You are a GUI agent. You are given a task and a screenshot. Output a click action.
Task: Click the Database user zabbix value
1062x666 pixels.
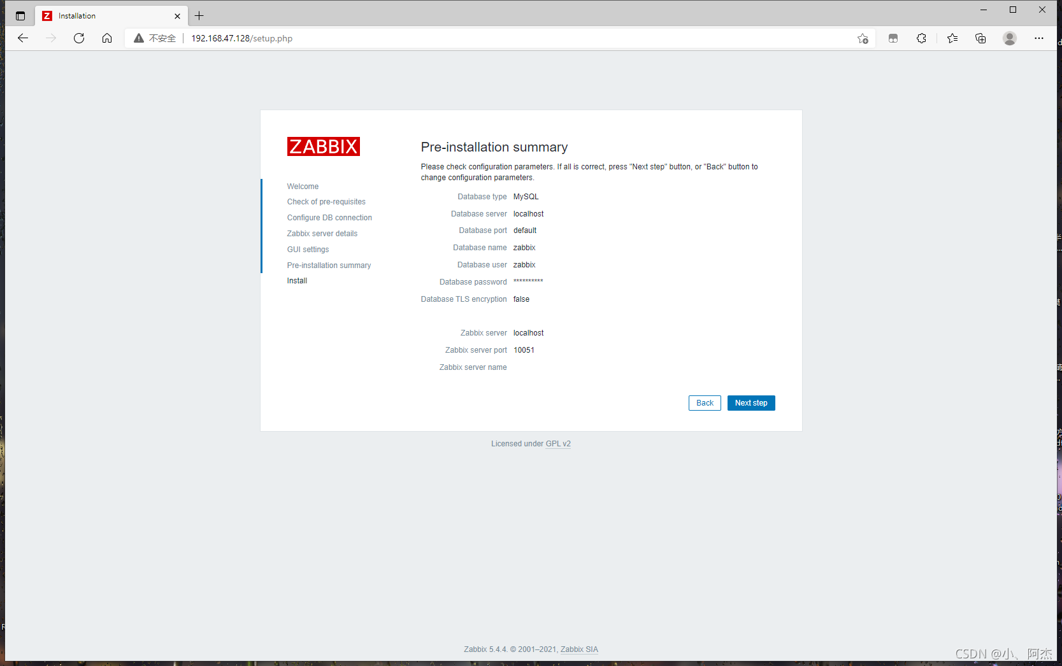coord(524,265)
